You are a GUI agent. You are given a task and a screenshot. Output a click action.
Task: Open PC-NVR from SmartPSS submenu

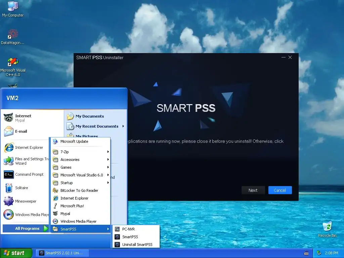point(136,229)
